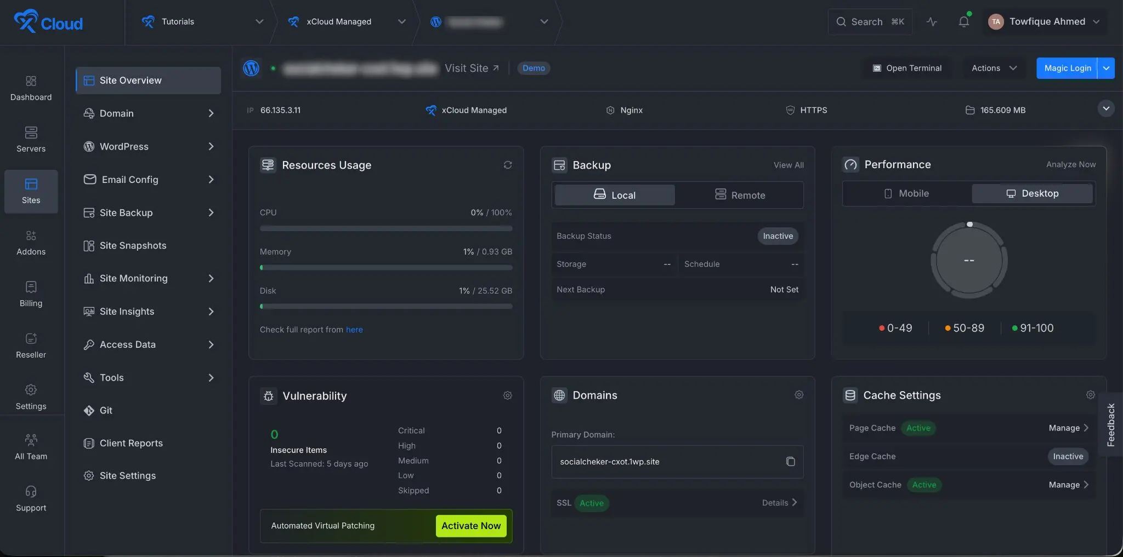The image size is (1123, 557).
Task: Open Reseller in the left rail
Action: (31, 346)
